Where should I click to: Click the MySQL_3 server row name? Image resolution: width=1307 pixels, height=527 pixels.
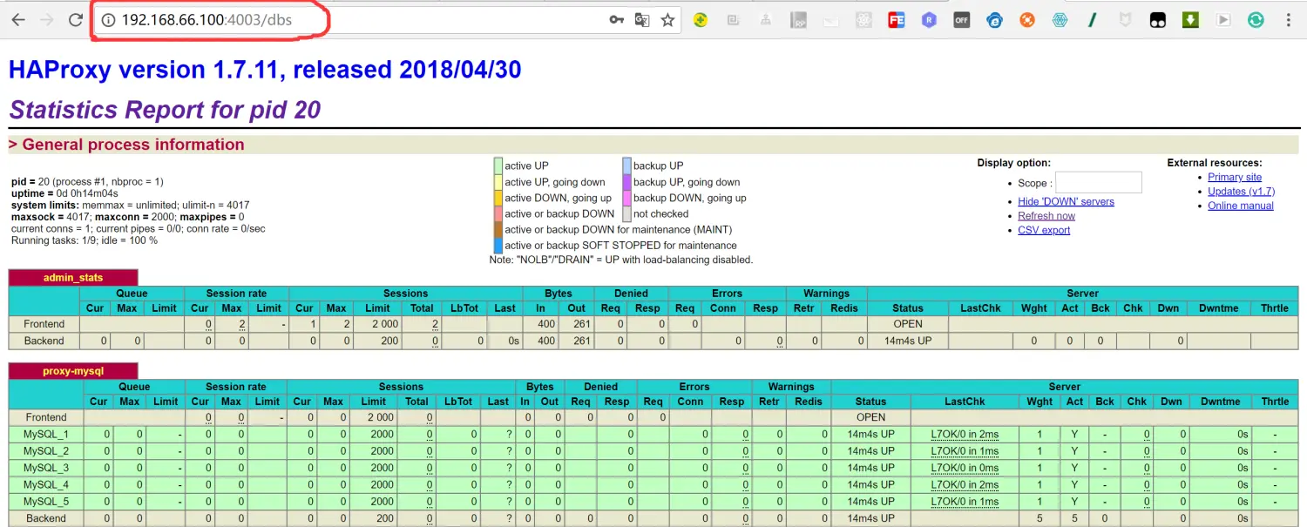click(x=46, y=468)
